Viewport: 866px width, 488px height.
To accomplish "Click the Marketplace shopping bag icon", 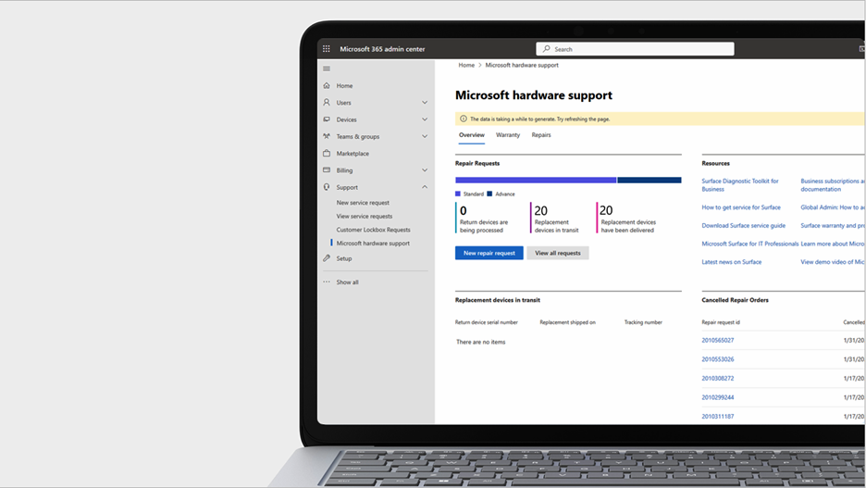I will click(327, 153).
